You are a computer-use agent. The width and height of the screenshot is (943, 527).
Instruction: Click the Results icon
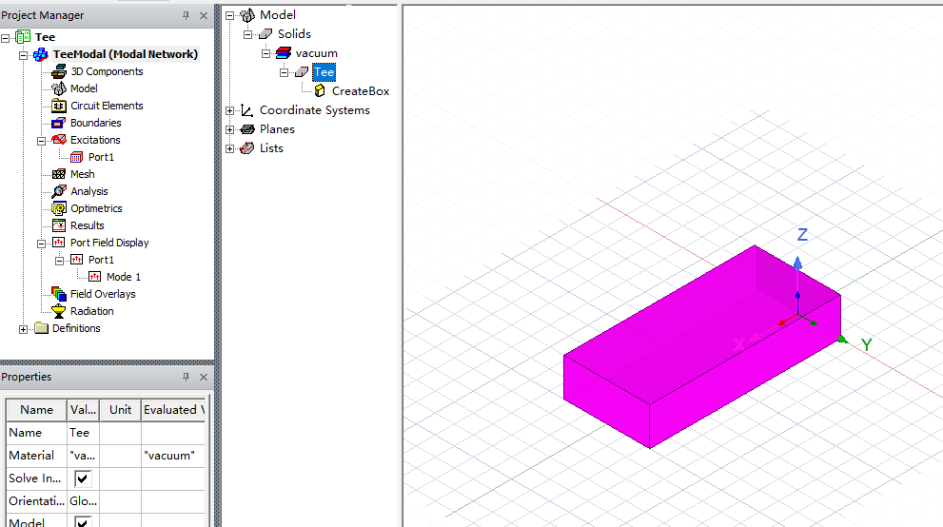pyautogui.click(x=58, y=226)
